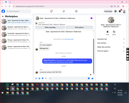The width and height of the screenshot is (129, 103).
Task: Click More options button
Action: (79, 27)
